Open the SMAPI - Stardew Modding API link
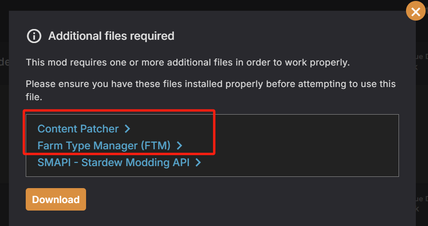The height and width of the screenshot is (226, 428). pyautogui.click(x=113, y=162)
